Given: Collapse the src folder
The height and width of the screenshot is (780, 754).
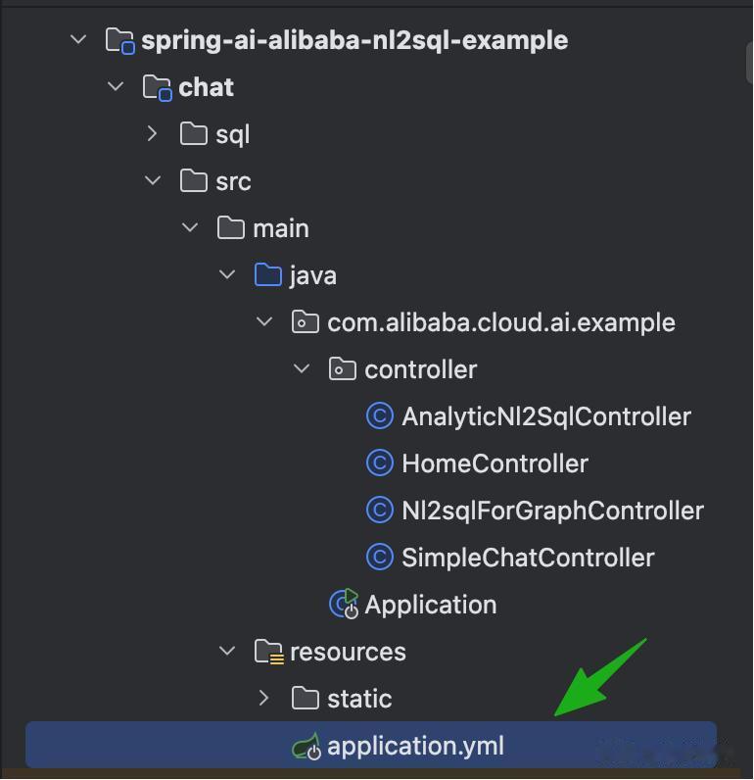Looking at the screenshot, I should pos(153,180).
